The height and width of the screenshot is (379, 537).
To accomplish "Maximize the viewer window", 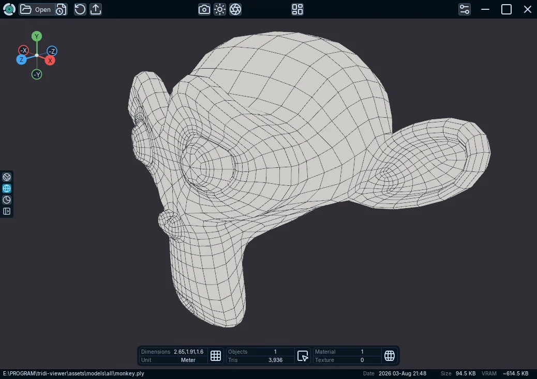I will [506, 9].
